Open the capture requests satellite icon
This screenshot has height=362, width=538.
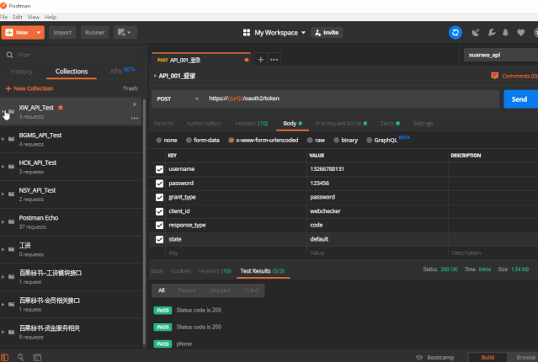tap(475, 33)
